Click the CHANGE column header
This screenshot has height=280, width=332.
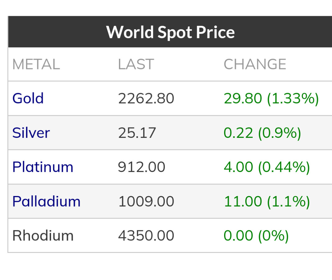point(255,64)
